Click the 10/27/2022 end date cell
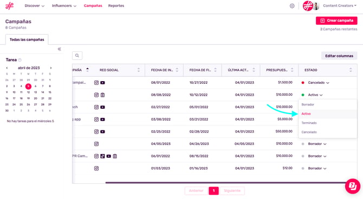The width and height of the screenshot is (363, 199). (199, 83)
